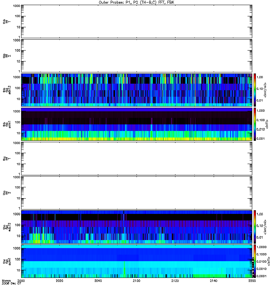Click the sixth panel's thc fff 2 y-axis title

[x=7, y=193]
